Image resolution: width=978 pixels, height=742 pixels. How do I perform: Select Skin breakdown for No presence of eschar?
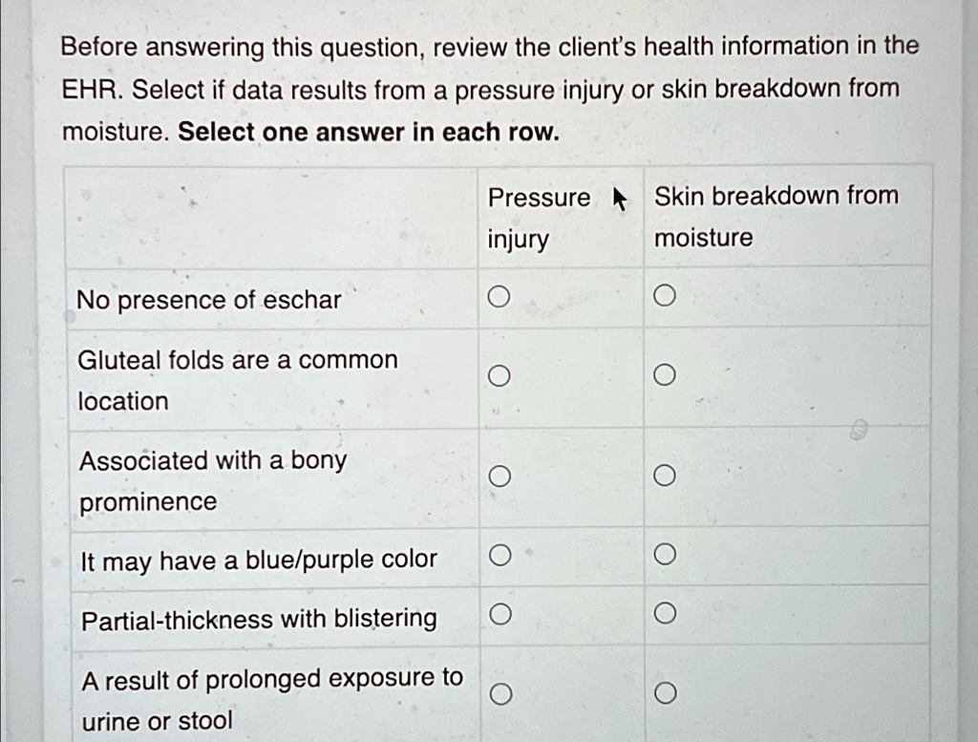click(665, 295)
